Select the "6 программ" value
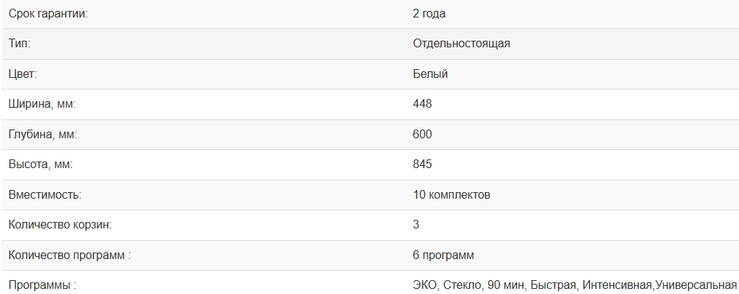Viewport: 739px width, 294px height. [x=443, y=255]
